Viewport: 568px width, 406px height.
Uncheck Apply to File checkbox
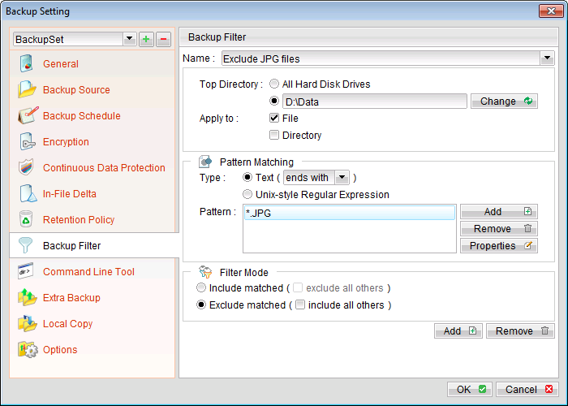click(274, 118)
